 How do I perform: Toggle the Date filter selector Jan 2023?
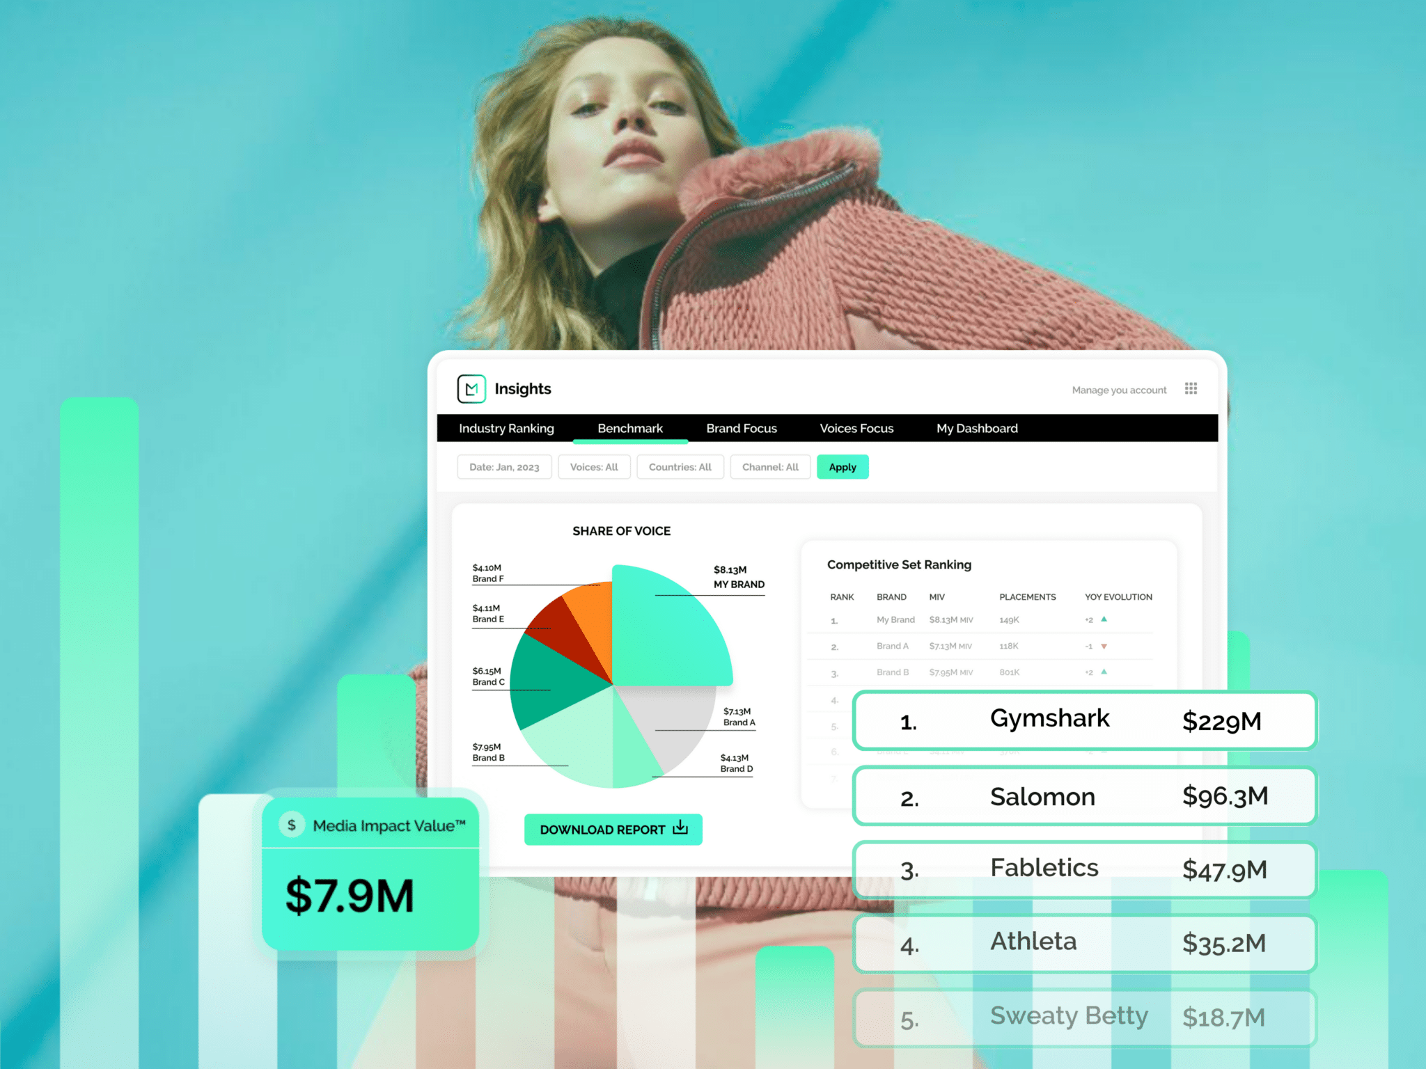[503, 468]
